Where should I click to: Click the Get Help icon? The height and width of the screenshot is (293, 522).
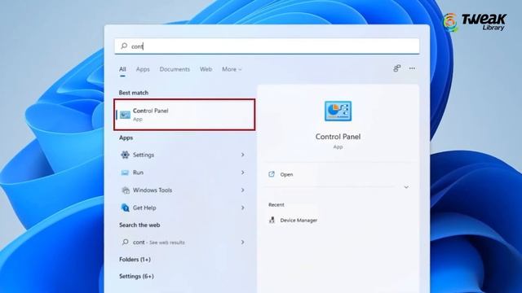pyautogui.click(x=125, y=208)
